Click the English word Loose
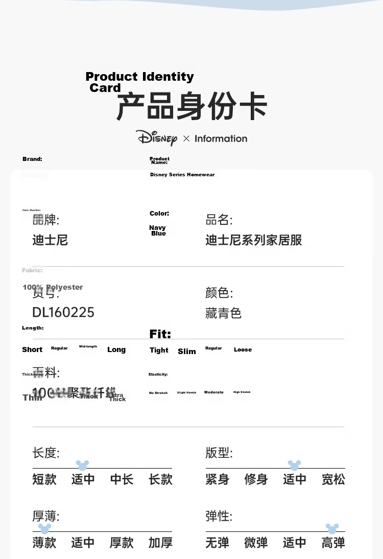This screenshot has width=383, height=559. 243,350
